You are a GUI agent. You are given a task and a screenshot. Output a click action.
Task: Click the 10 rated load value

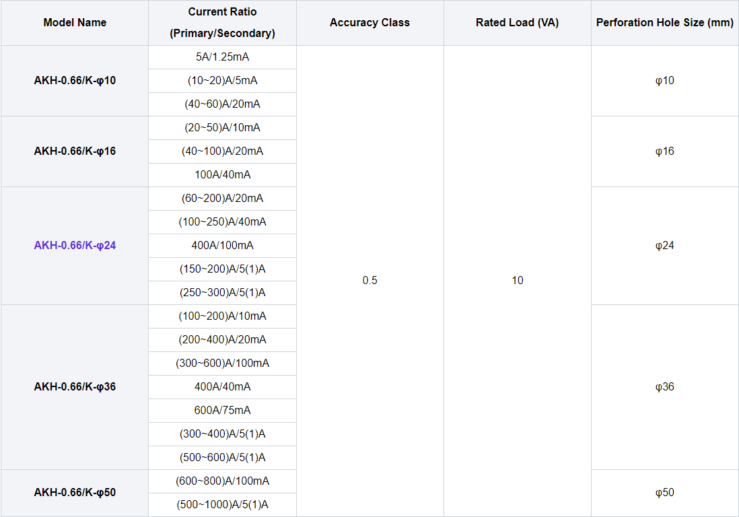point(517,280)
